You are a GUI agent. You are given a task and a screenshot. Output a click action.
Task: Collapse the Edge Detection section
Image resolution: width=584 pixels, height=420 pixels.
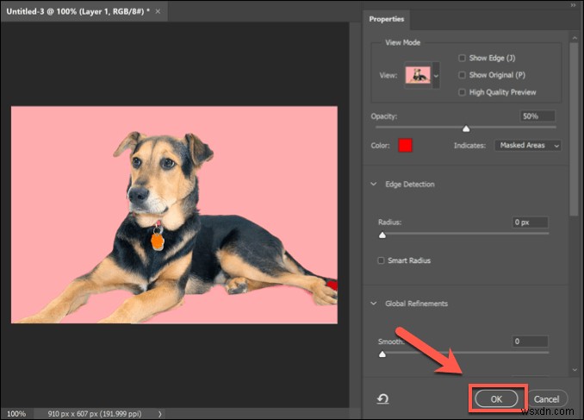coord(374,184)
